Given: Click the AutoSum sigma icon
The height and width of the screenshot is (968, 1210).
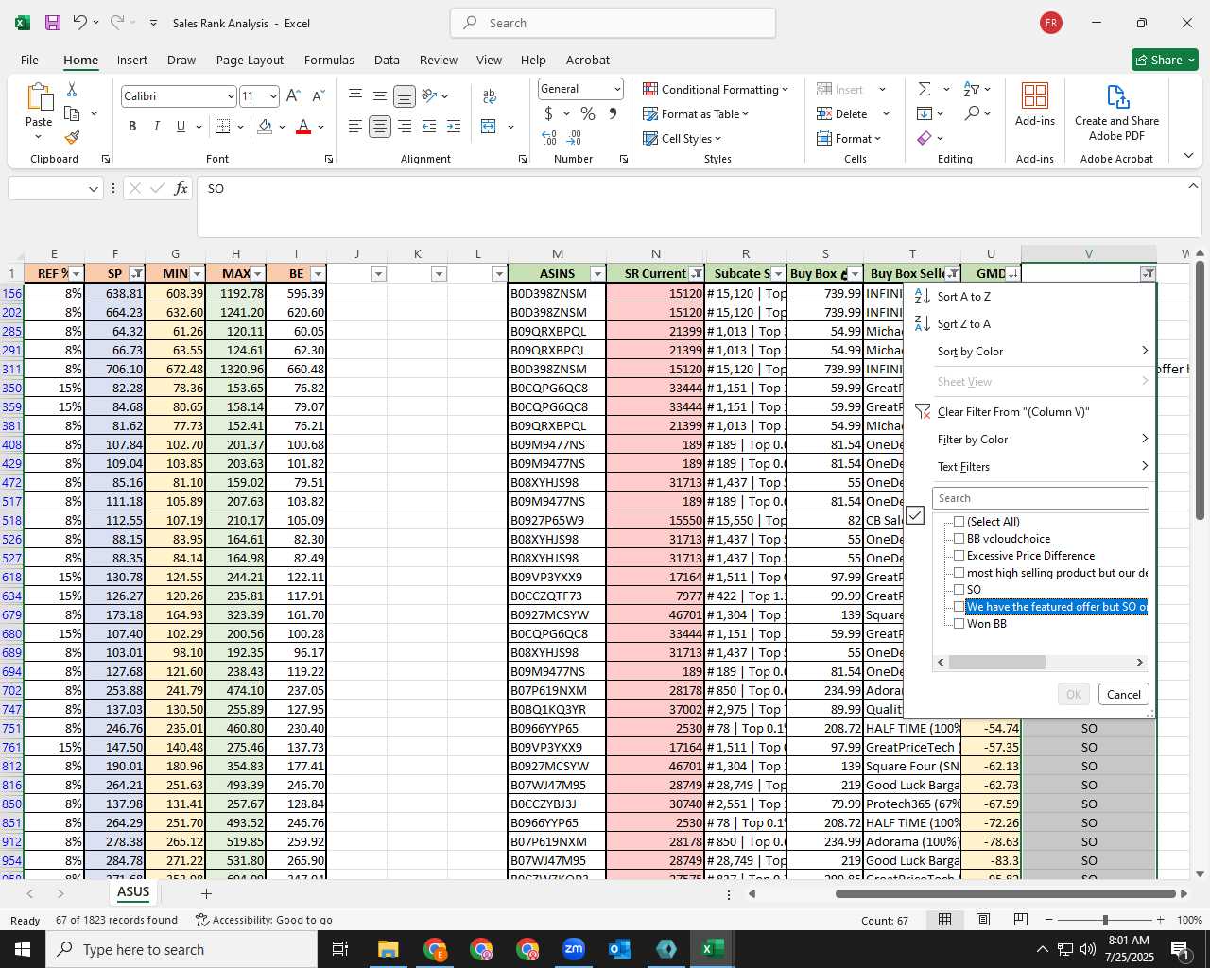Looking at the screenshot, I should point(924,89).
